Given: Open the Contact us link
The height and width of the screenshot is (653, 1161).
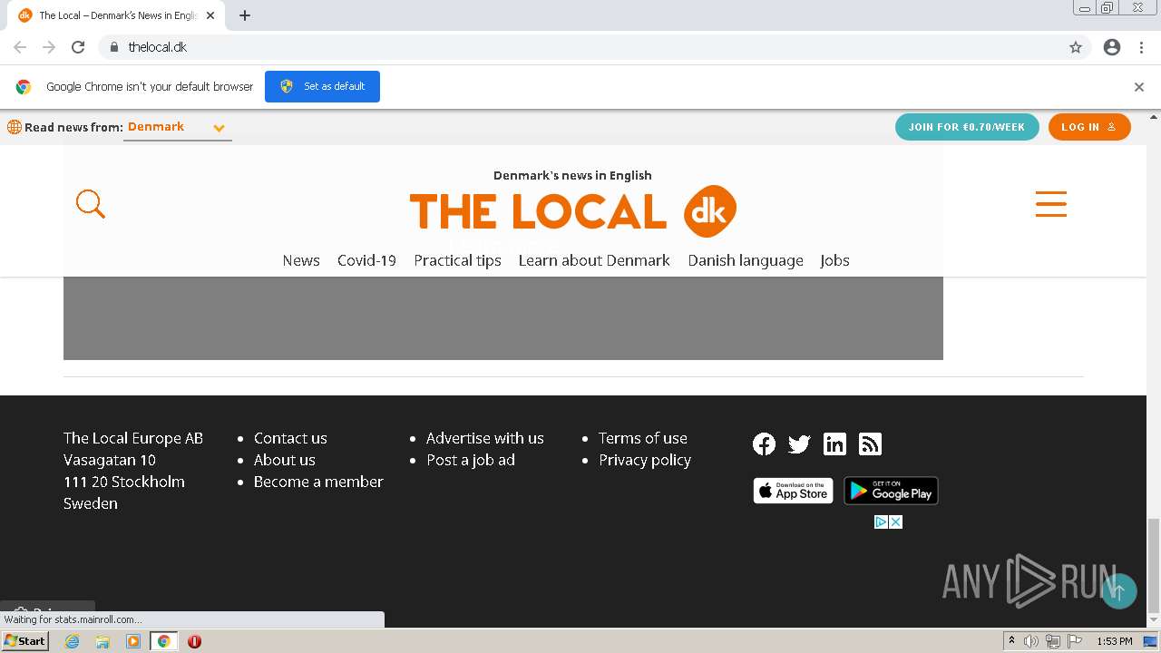Looking at the screenshot, I should click(x=290, y=438).
